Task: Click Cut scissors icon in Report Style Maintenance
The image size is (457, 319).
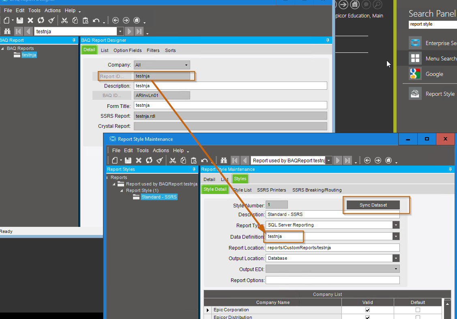Action: pos(173,160)
